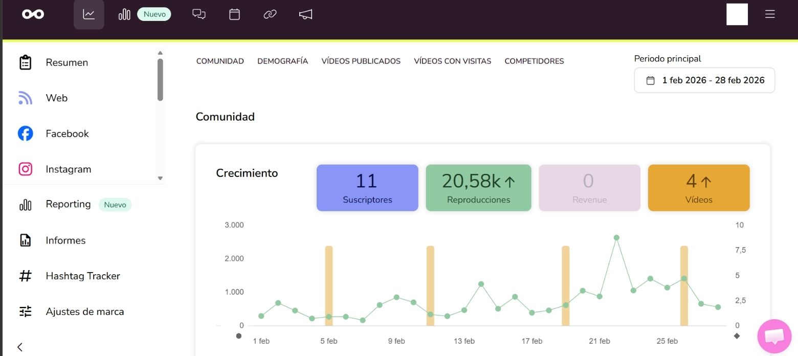Open Hashtag Tracker in the sidebar
The width and height of the screenshot is (798, 356).
coord(83,276)
